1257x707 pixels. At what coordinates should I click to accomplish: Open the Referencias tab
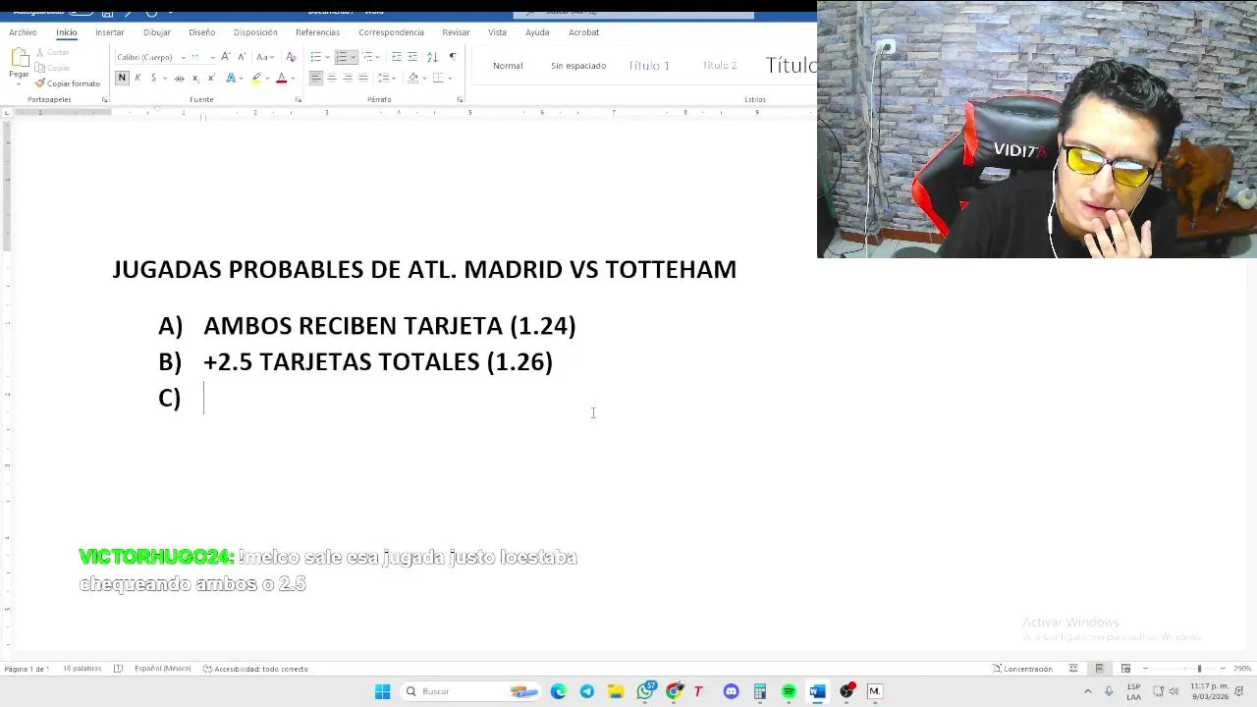[317, 32]
